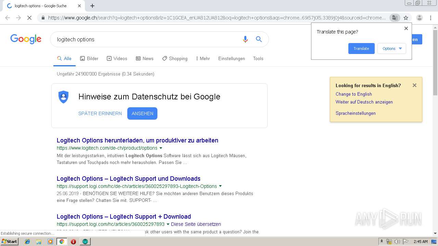Click the blue privacy shield icon
The image size is (438, 246).
click(x=63, y=97)
